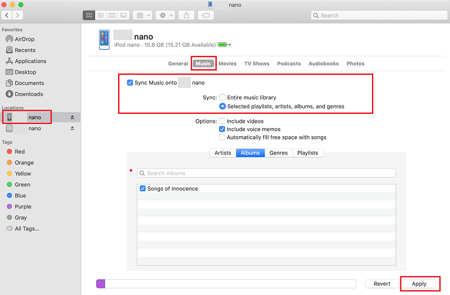Switch to list view
Image resolution: width=450 pixels, height=295 pixels.
pyautogui.click(x=100, y=15)
